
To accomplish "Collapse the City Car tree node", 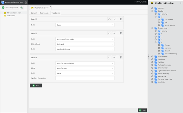I will coord(152,11).
